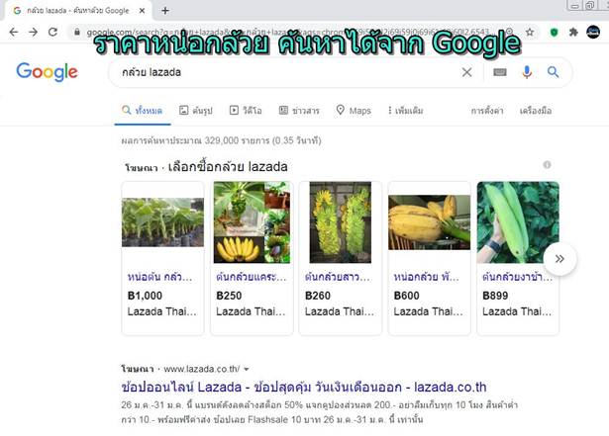Click the B1,000 banana sapling product image

162,222
